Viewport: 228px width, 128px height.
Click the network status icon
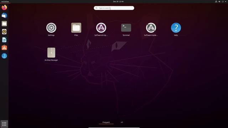click(x=216, y=1)
